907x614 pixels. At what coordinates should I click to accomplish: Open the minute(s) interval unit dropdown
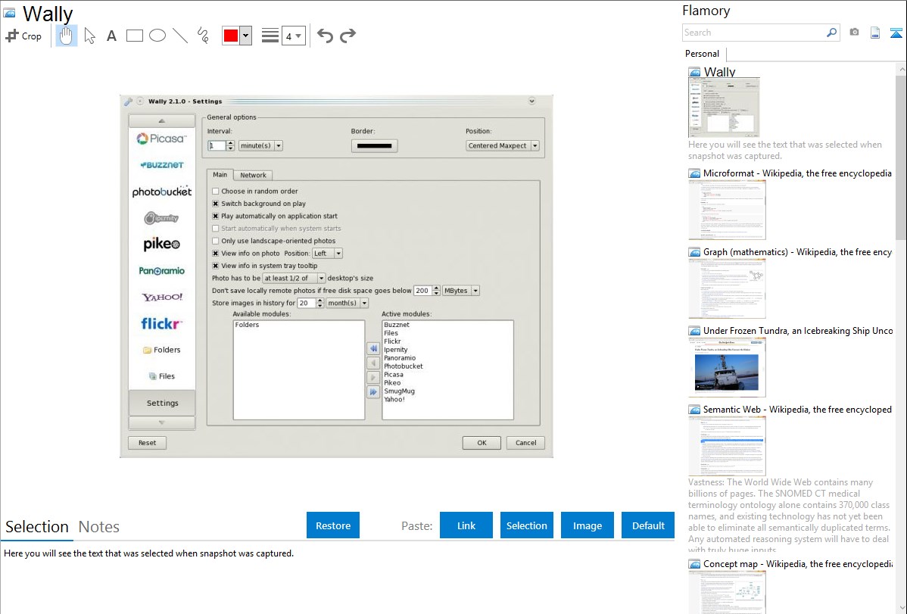(x=261, y=146)
